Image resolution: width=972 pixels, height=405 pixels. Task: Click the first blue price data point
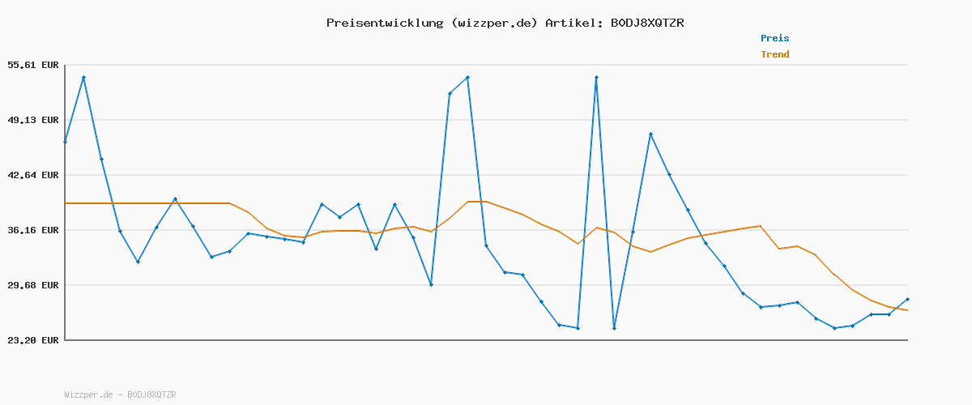tap(66, 142)
